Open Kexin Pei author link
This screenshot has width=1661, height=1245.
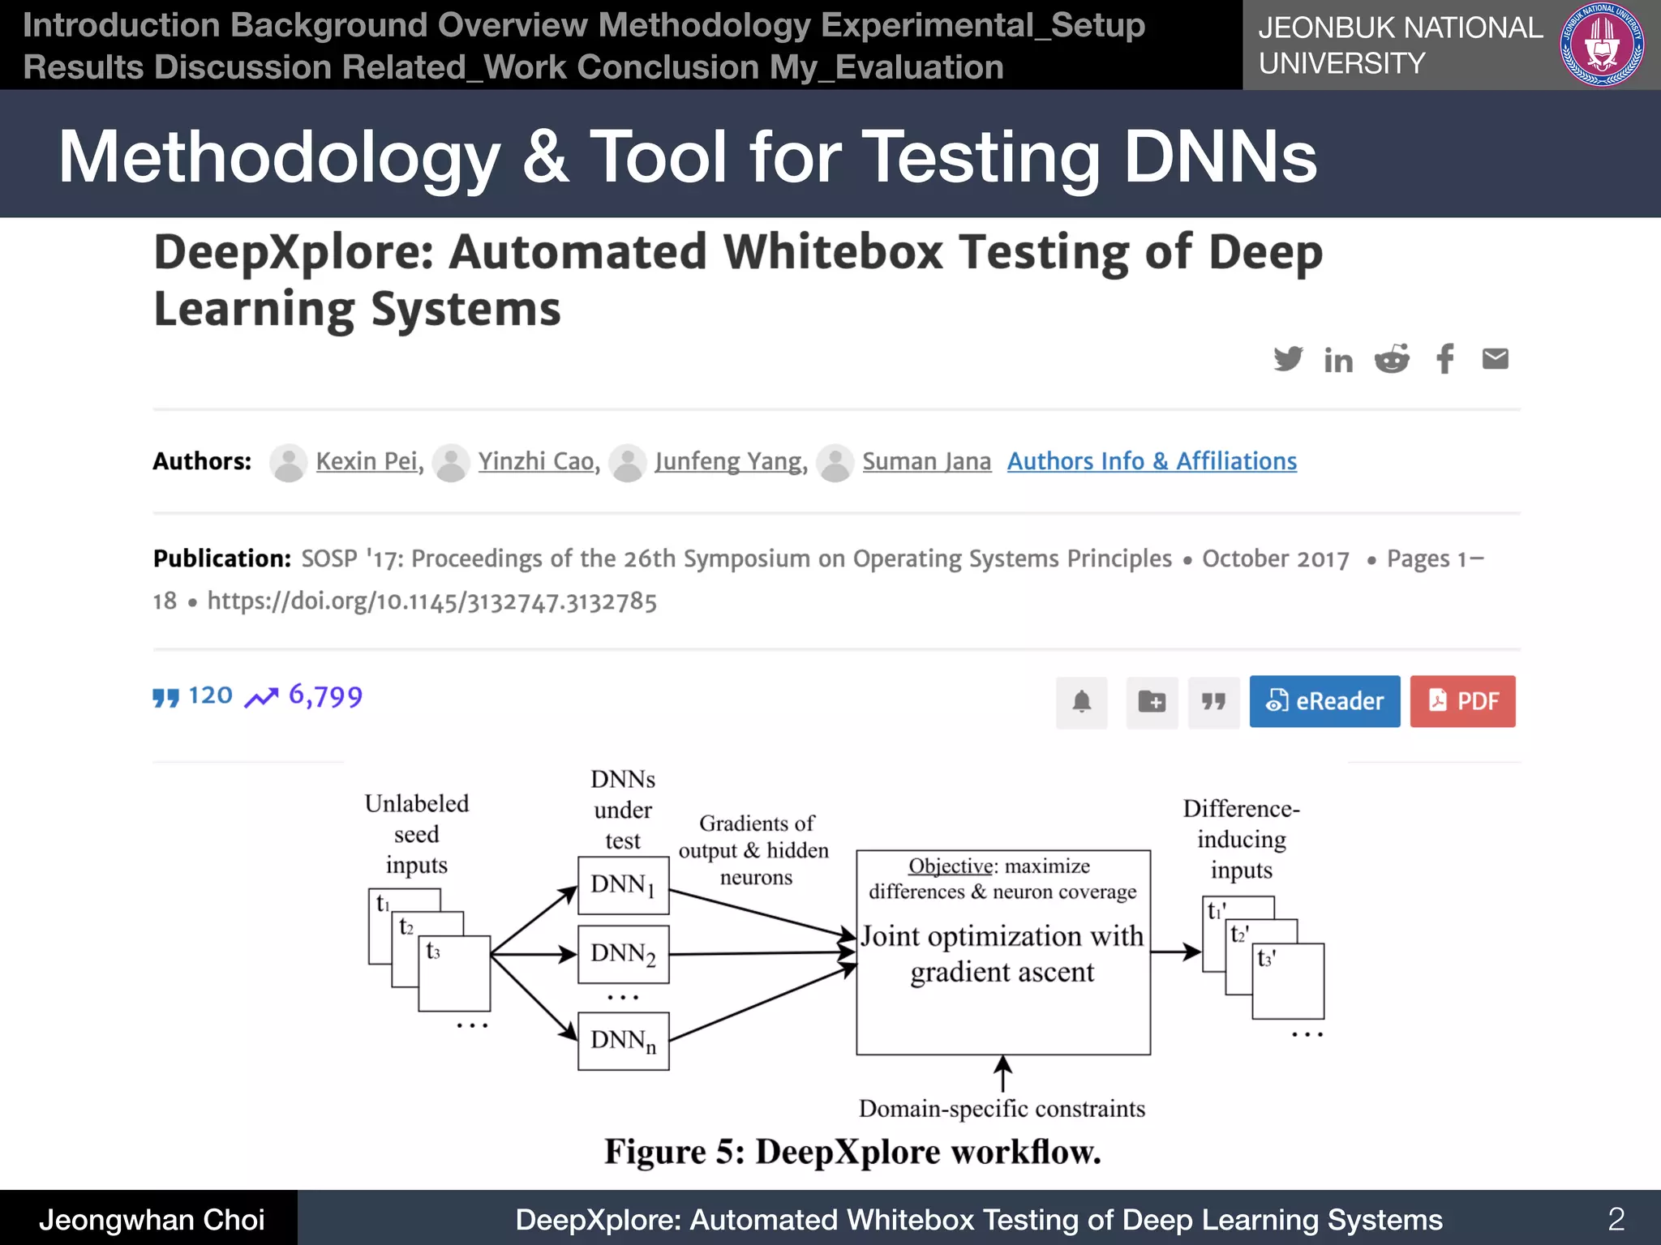(x=367, y=461)
